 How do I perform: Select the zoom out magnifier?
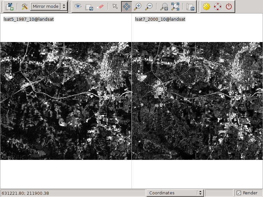click(149, 6)
